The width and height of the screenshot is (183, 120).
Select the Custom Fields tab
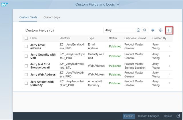coord(28,17)
